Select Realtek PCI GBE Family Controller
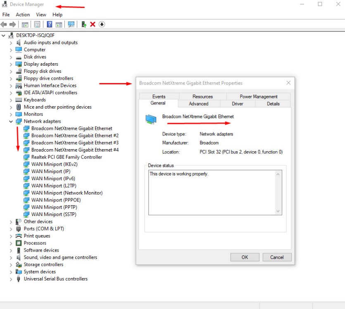This screenshot has width=345, height=309. click(x=67, y=157)
